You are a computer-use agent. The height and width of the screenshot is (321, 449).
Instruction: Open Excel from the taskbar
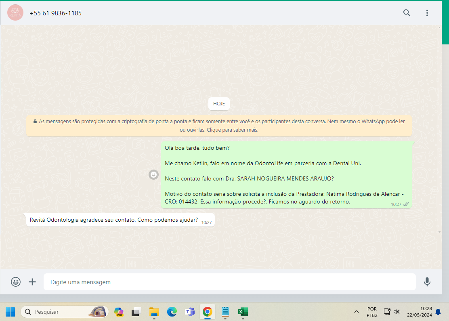tap(243, 312)
